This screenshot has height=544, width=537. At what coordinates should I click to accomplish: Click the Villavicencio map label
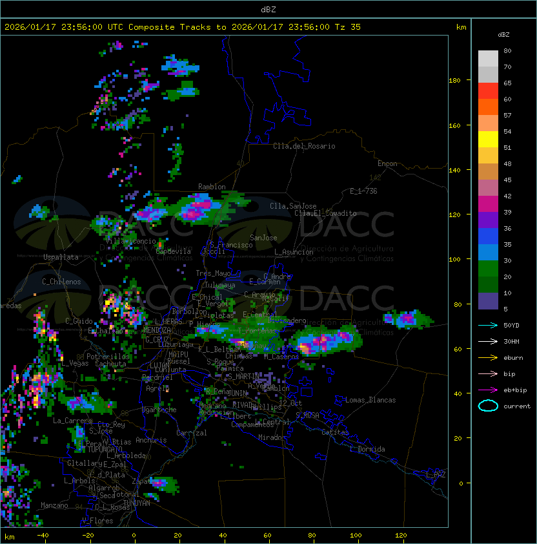[x=130, y=241]
